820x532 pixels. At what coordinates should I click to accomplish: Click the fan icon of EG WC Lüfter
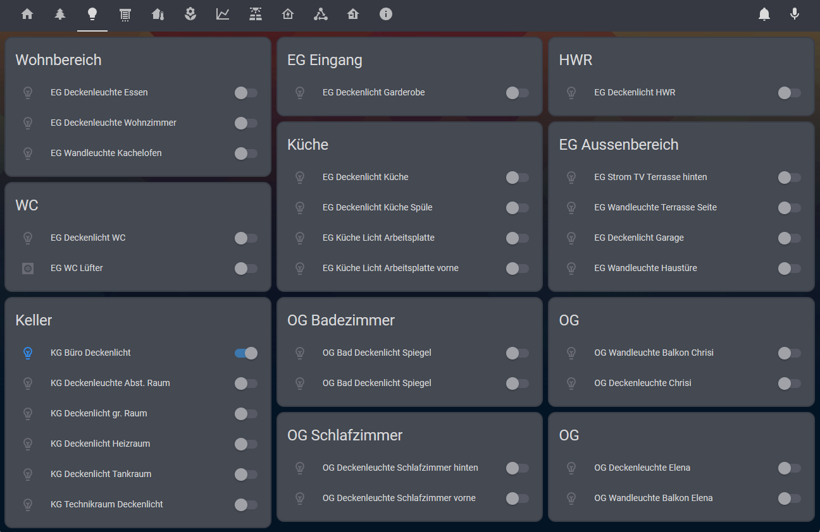click(28, 269)
